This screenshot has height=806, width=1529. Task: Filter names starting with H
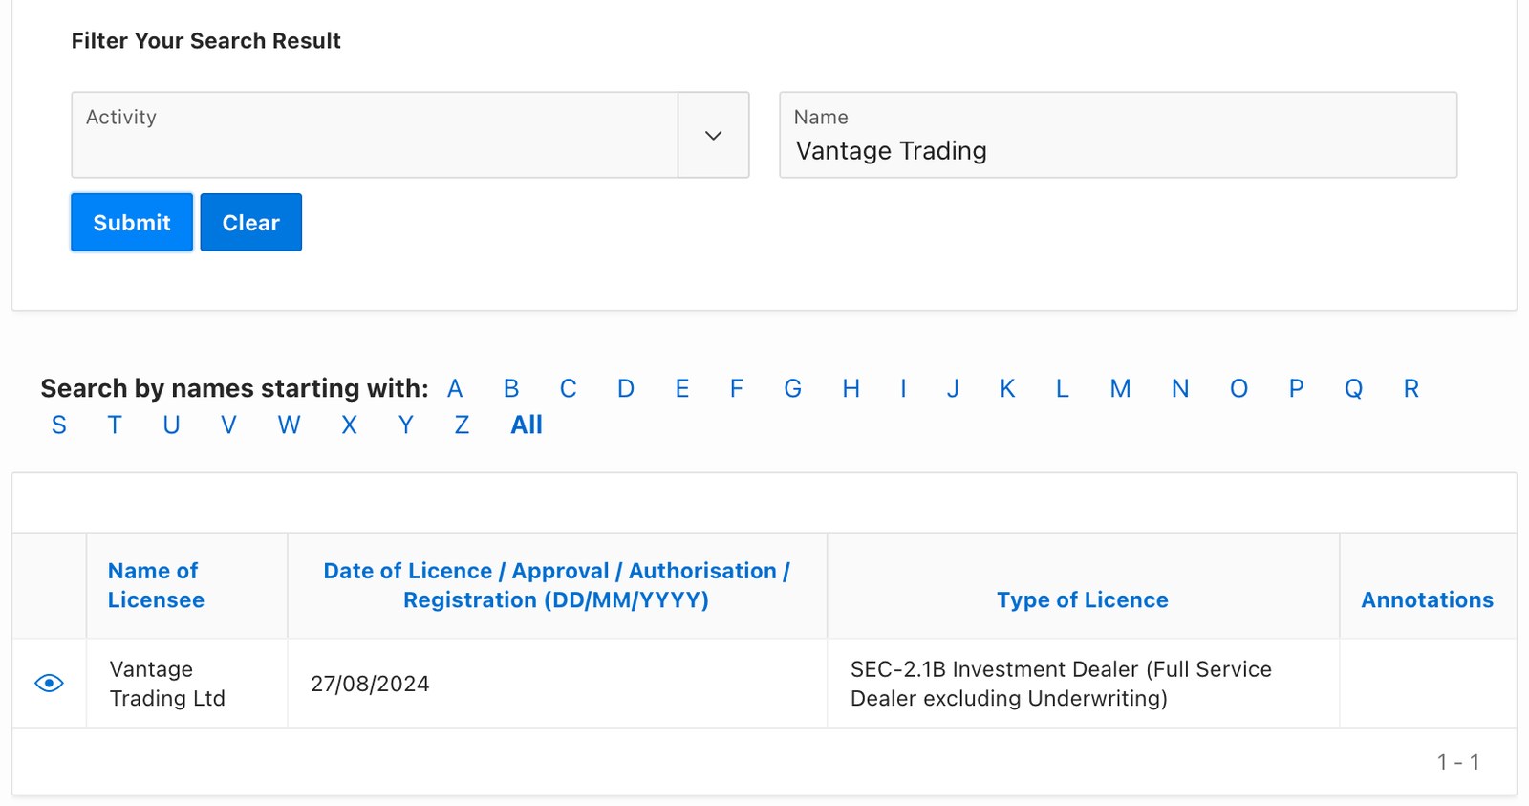tap(851, 388)
